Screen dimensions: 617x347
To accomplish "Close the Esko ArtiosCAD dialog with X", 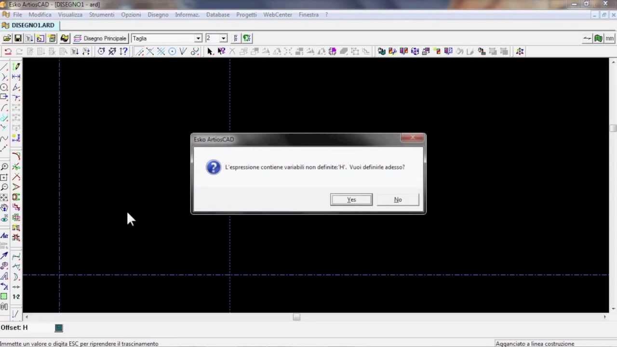I will click(413, 139).
